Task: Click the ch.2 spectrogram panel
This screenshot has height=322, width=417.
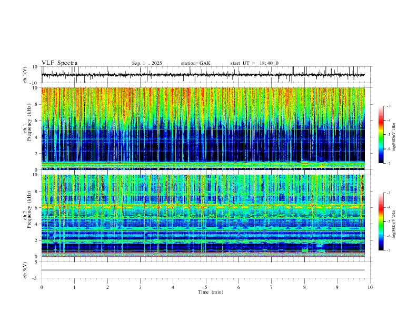Action: point(203,216)
